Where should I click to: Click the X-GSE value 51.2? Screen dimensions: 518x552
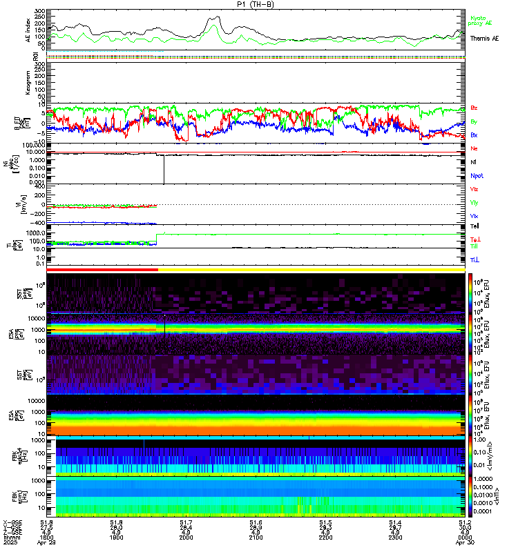(x=465, y=522)
